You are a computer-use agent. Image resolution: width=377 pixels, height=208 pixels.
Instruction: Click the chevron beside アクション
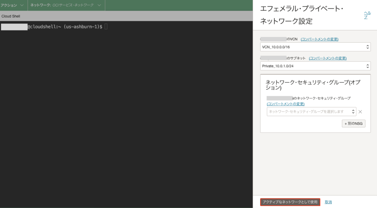click(22, 6)
